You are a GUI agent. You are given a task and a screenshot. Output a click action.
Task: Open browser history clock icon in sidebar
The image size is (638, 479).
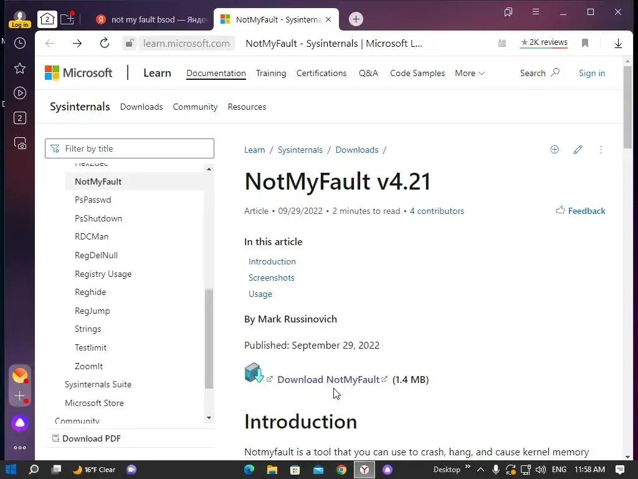19,43
